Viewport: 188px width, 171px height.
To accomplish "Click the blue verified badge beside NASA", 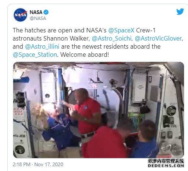I will pos(46,12).
